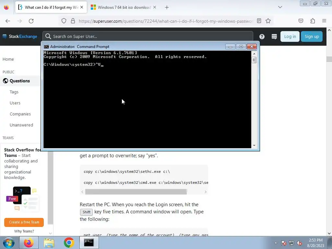
Task: Open Save to Pocket icon
Action: pyautogui.click(x=301, y=21)
